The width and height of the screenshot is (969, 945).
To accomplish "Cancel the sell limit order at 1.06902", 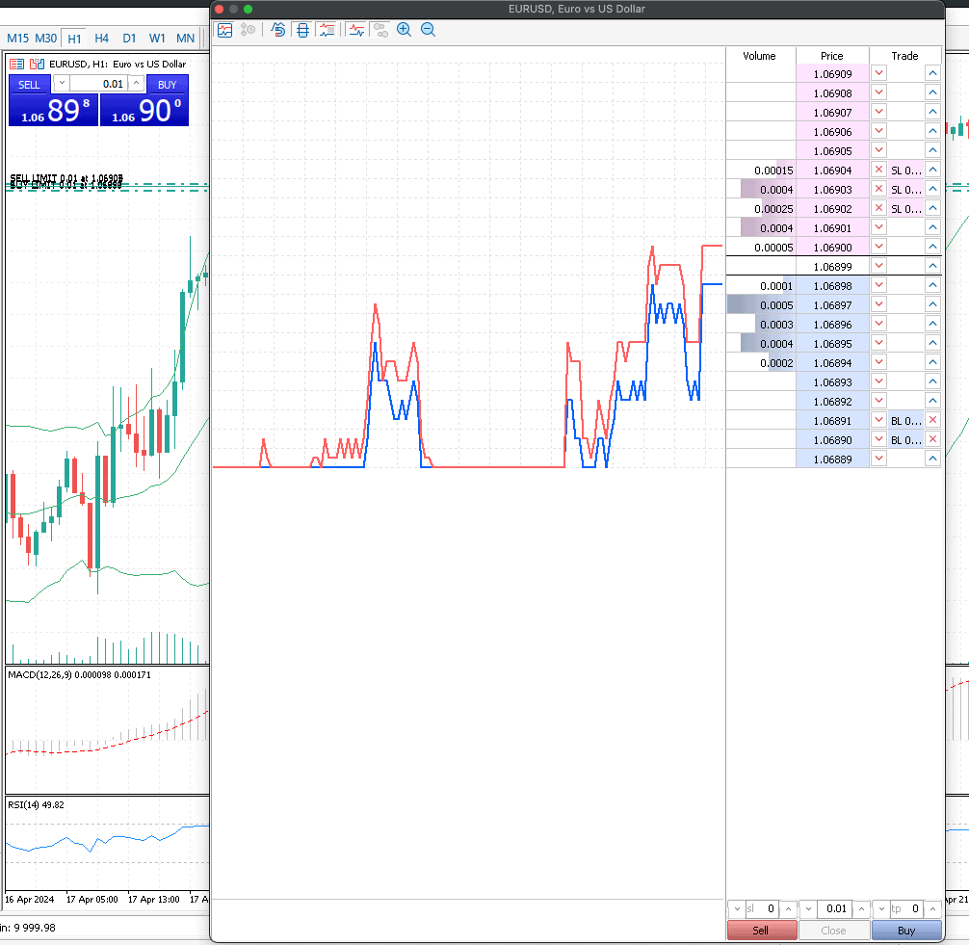I will pos(878,208).
